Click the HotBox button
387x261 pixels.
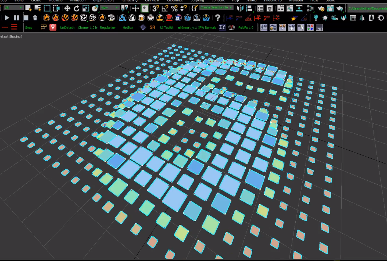[128, 28]
